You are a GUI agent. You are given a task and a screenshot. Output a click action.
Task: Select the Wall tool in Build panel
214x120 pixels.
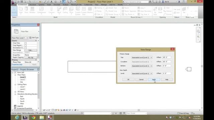click(21, 10)
